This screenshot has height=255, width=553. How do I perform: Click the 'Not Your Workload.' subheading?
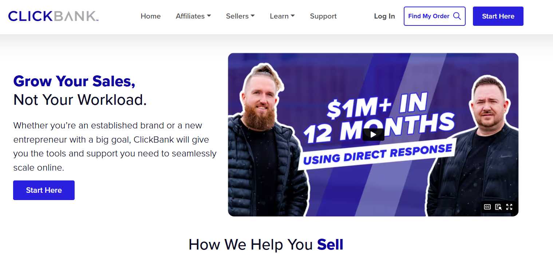click(x=80, y=100)
